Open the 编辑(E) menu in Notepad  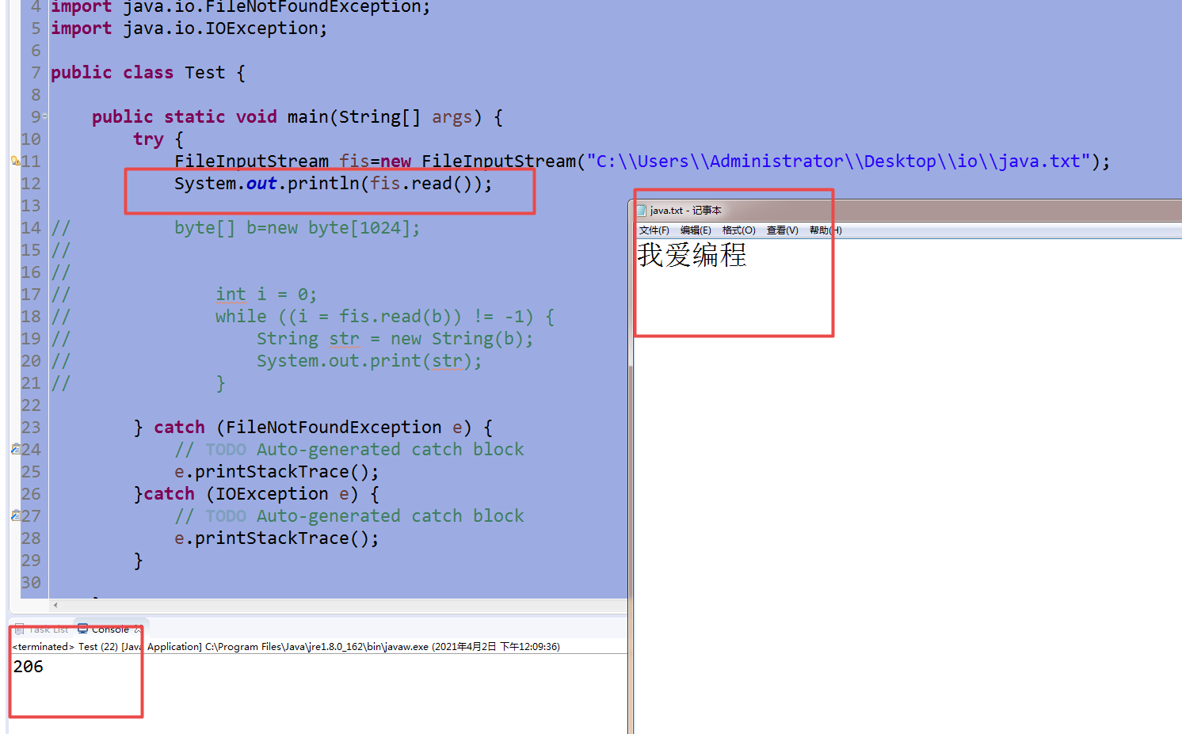696,230
